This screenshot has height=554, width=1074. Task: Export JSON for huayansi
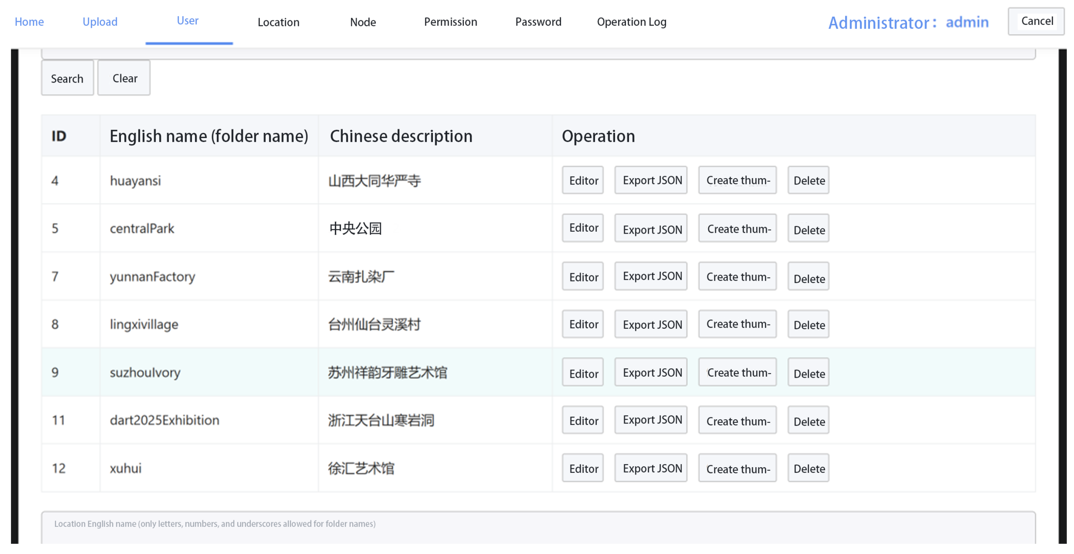coord(651,180)
